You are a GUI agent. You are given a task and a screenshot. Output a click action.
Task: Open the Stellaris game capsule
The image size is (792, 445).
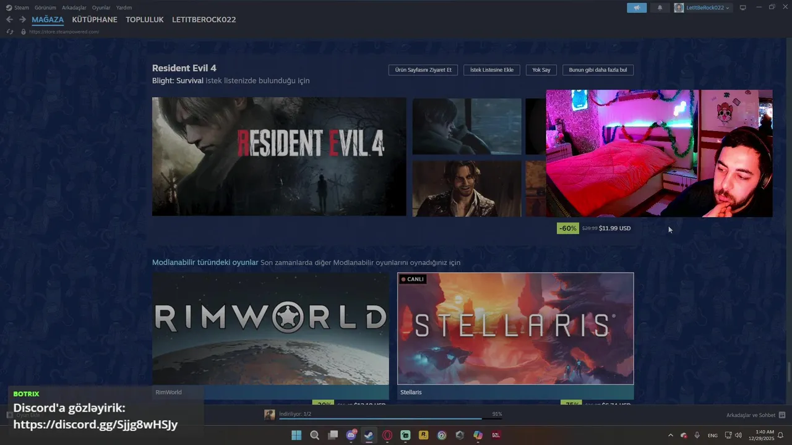click(x=515, y=329)
